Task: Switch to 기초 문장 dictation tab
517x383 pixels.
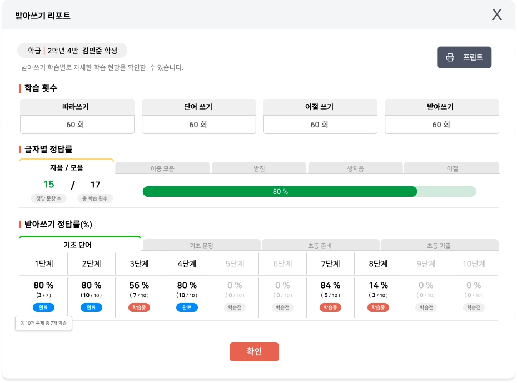Action: (x=201, y=245)
